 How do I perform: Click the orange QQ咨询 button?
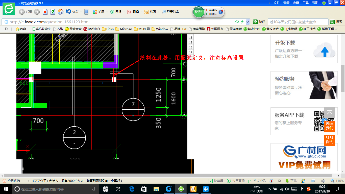pyautogui.click(x=330, y=140)
